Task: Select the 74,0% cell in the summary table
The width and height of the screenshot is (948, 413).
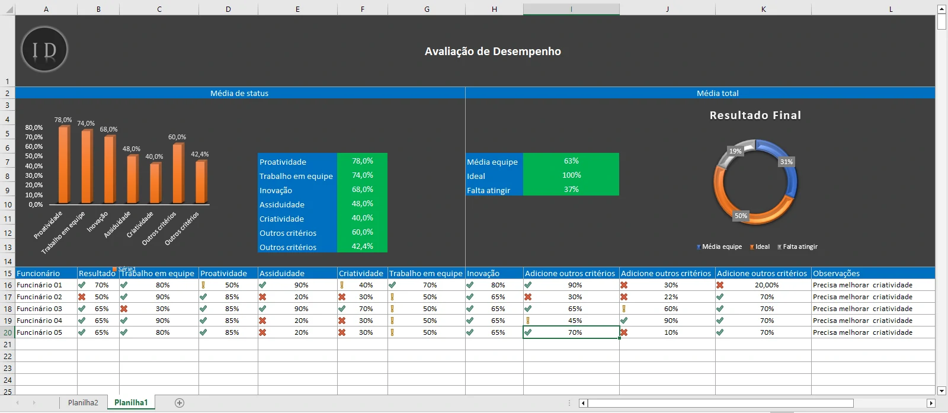Action: coord(362,175)
